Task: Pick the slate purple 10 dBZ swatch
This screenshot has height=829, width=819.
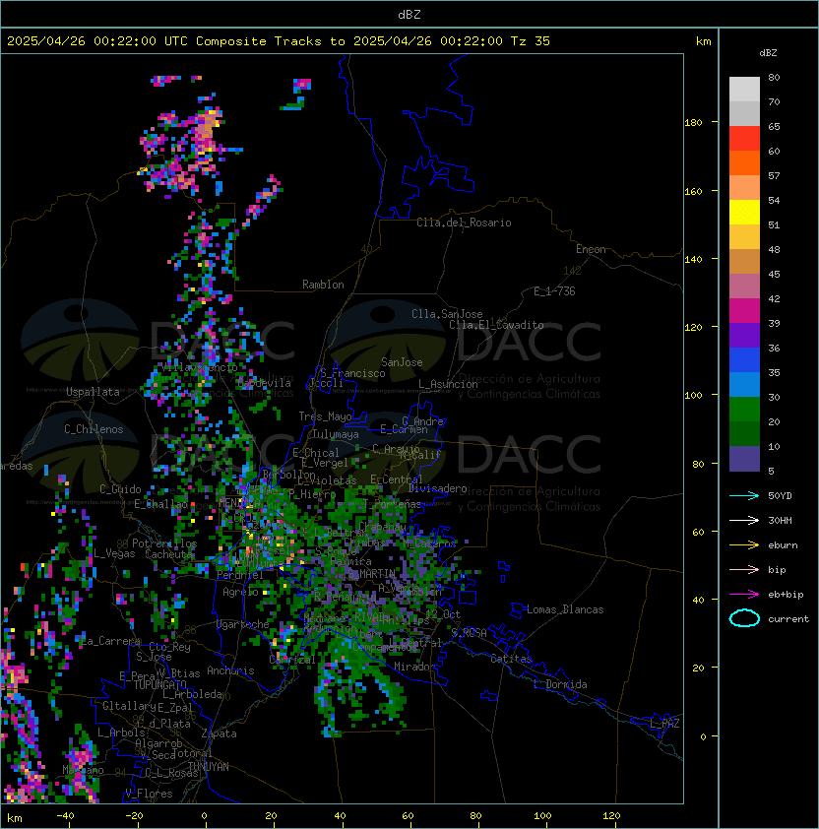Action: [744, 459]
